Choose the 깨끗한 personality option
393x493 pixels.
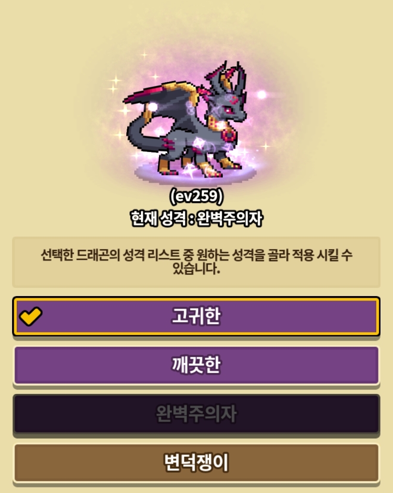click(196, 365)
